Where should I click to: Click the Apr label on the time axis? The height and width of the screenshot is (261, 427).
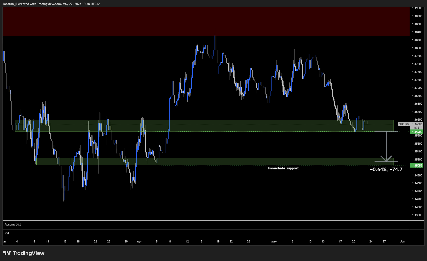[x=139, y=242]
